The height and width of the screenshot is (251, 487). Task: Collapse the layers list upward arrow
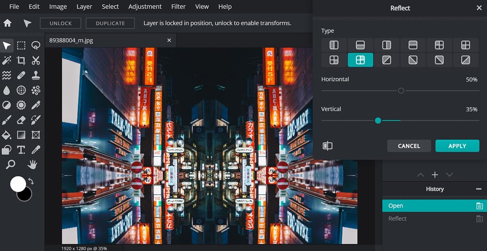click(420, 174)
